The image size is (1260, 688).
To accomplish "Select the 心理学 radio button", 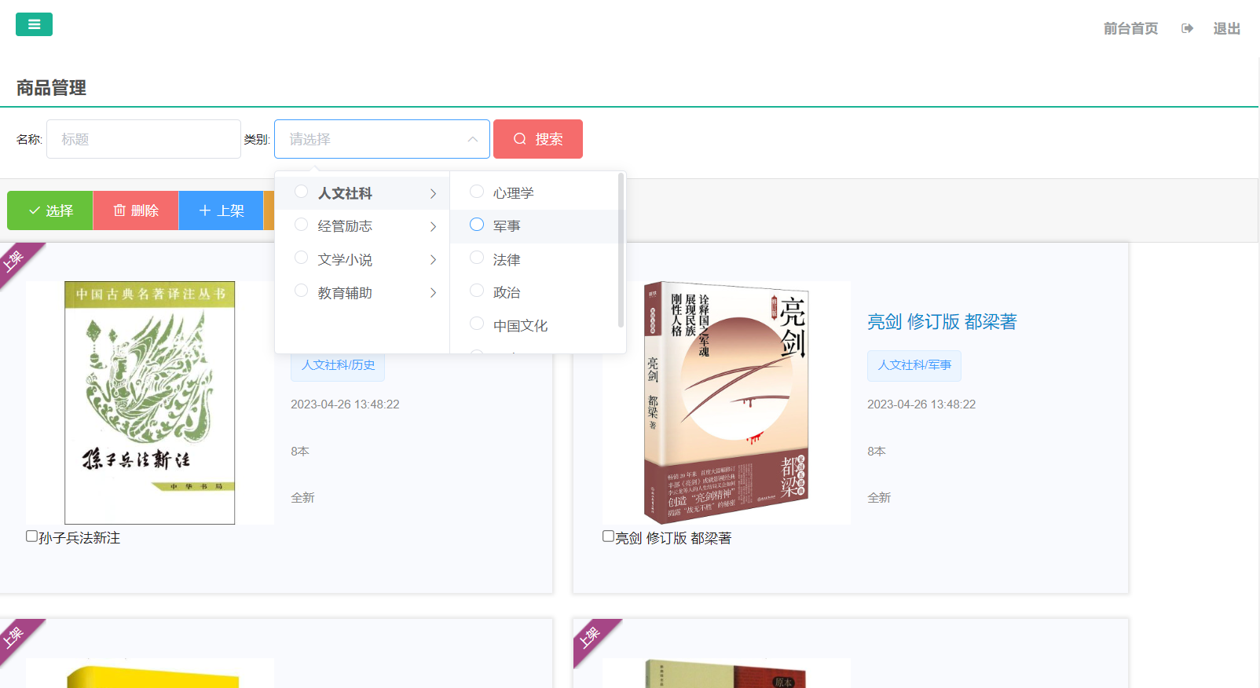I will click(x=477, y=192).
